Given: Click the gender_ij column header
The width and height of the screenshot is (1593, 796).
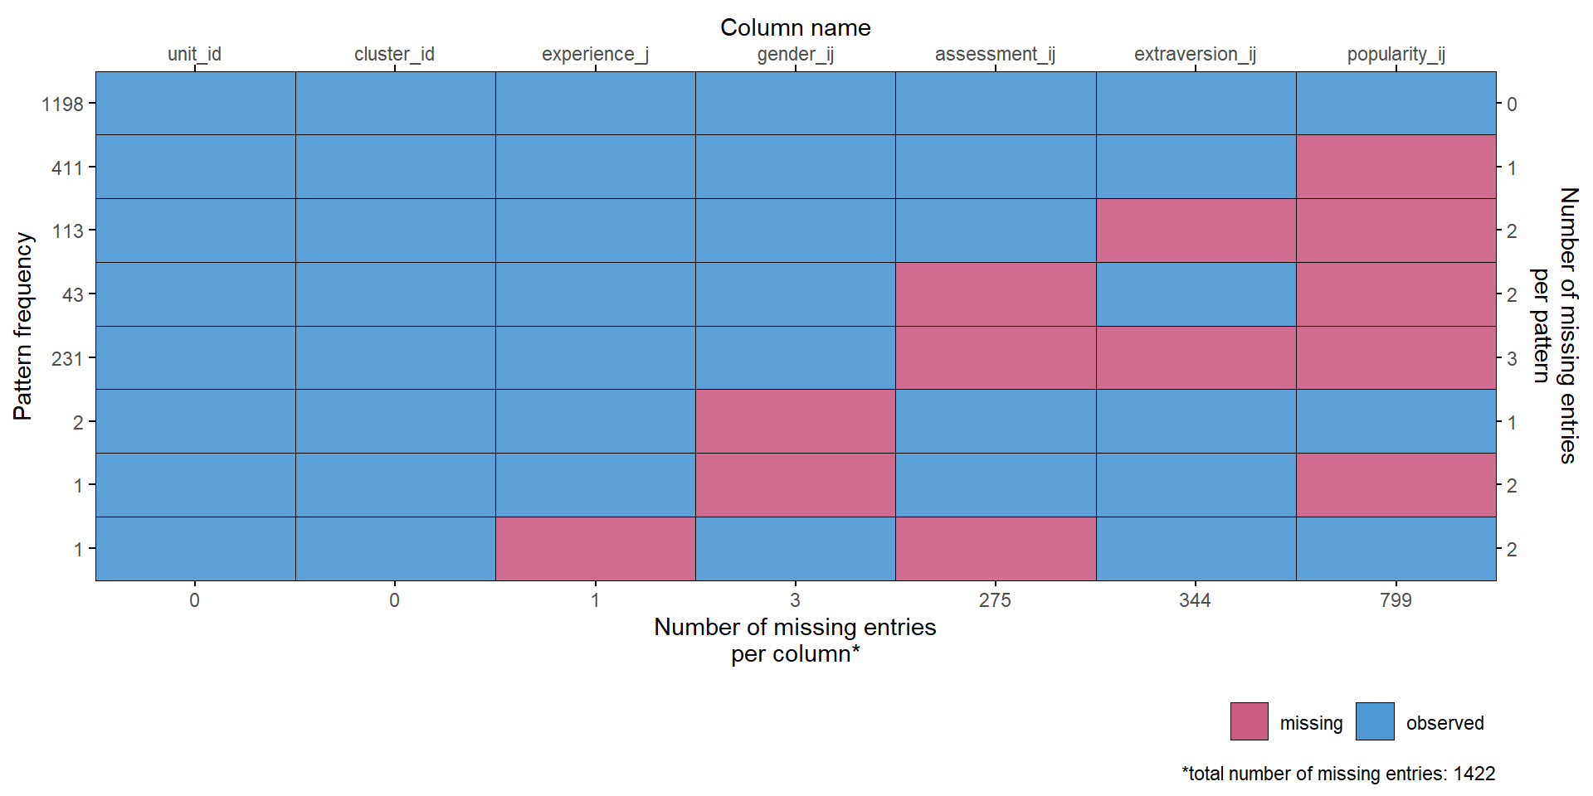Looking at the screenshot, I should coord(795,54).
